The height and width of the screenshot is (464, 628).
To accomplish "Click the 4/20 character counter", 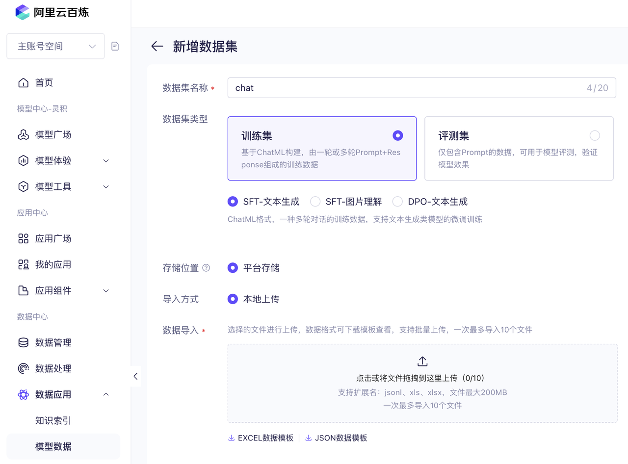I will click(x=598, y=88).
